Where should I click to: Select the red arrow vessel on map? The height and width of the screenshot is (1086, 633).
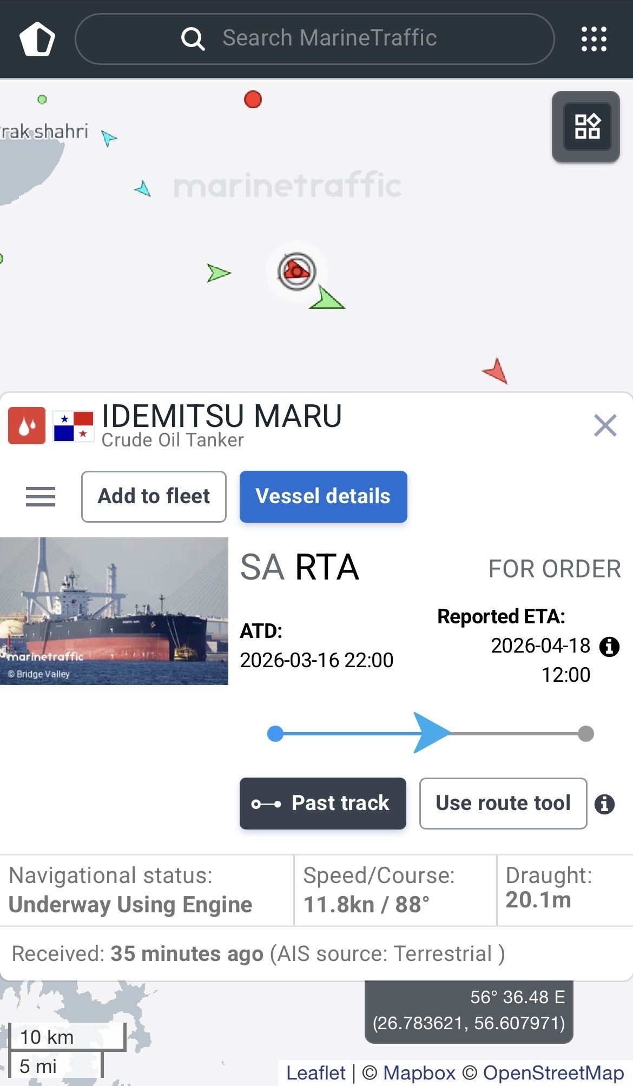(496, 371)
